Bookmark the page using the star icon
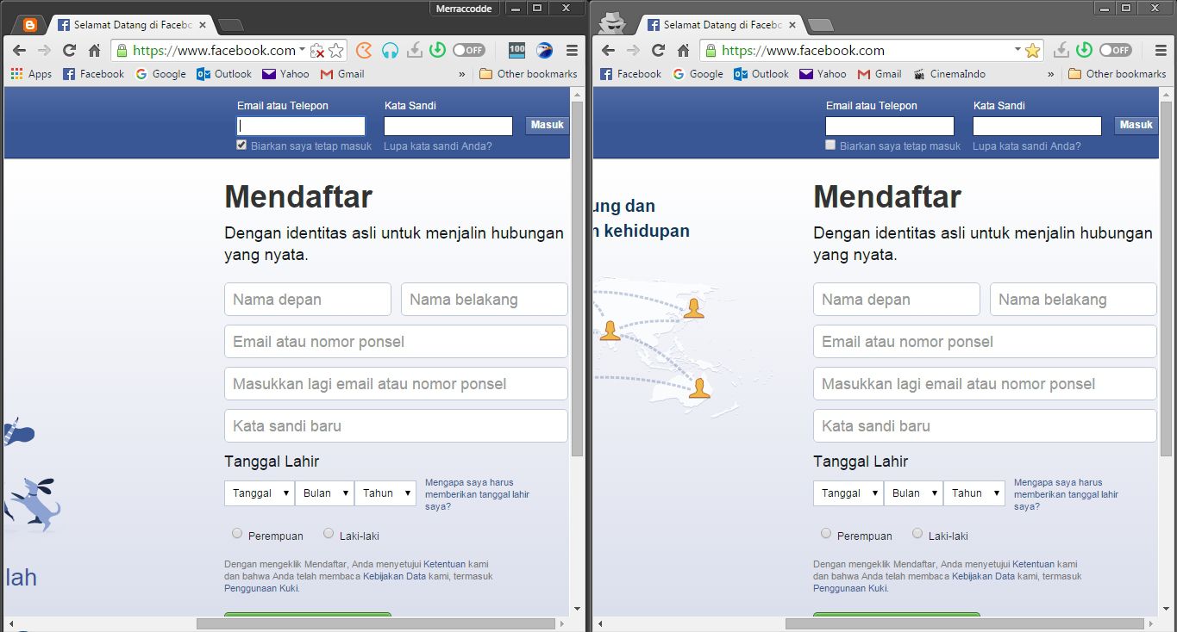The width and height of the screenshot is (1177, 632). click(x=335, y=50)
